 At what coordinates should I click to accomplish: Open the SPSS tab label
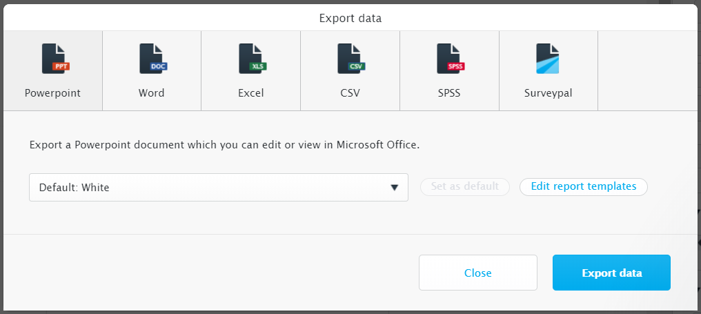(449, 93)
